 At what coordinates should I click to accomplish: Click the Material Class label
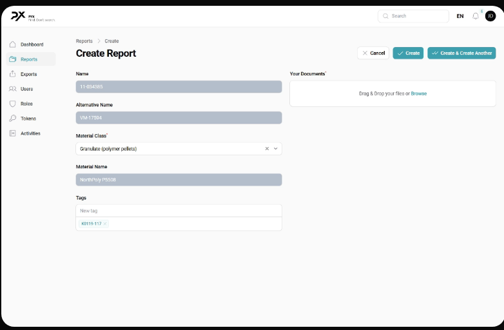pyautogui.click(x=92, y=136)
